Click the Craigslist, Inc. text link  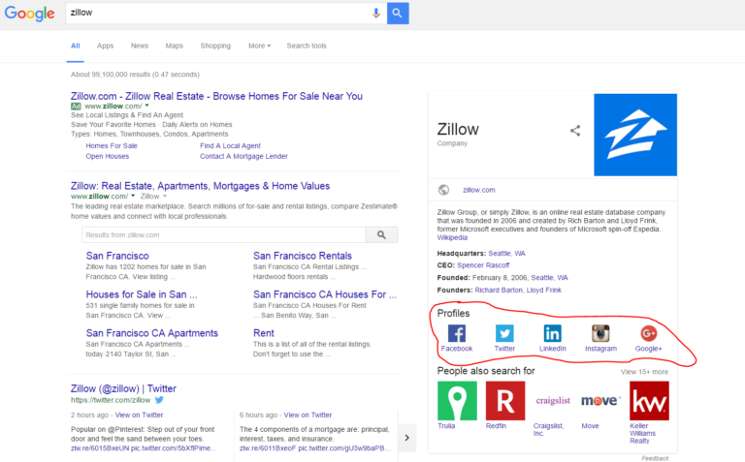coord(549,430)
